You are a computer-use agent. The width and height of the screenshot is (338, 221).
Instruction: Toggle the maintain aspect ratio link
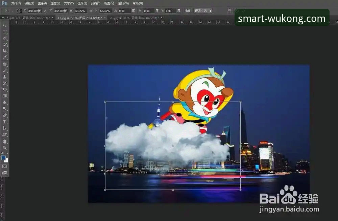[x=91, y=11]
